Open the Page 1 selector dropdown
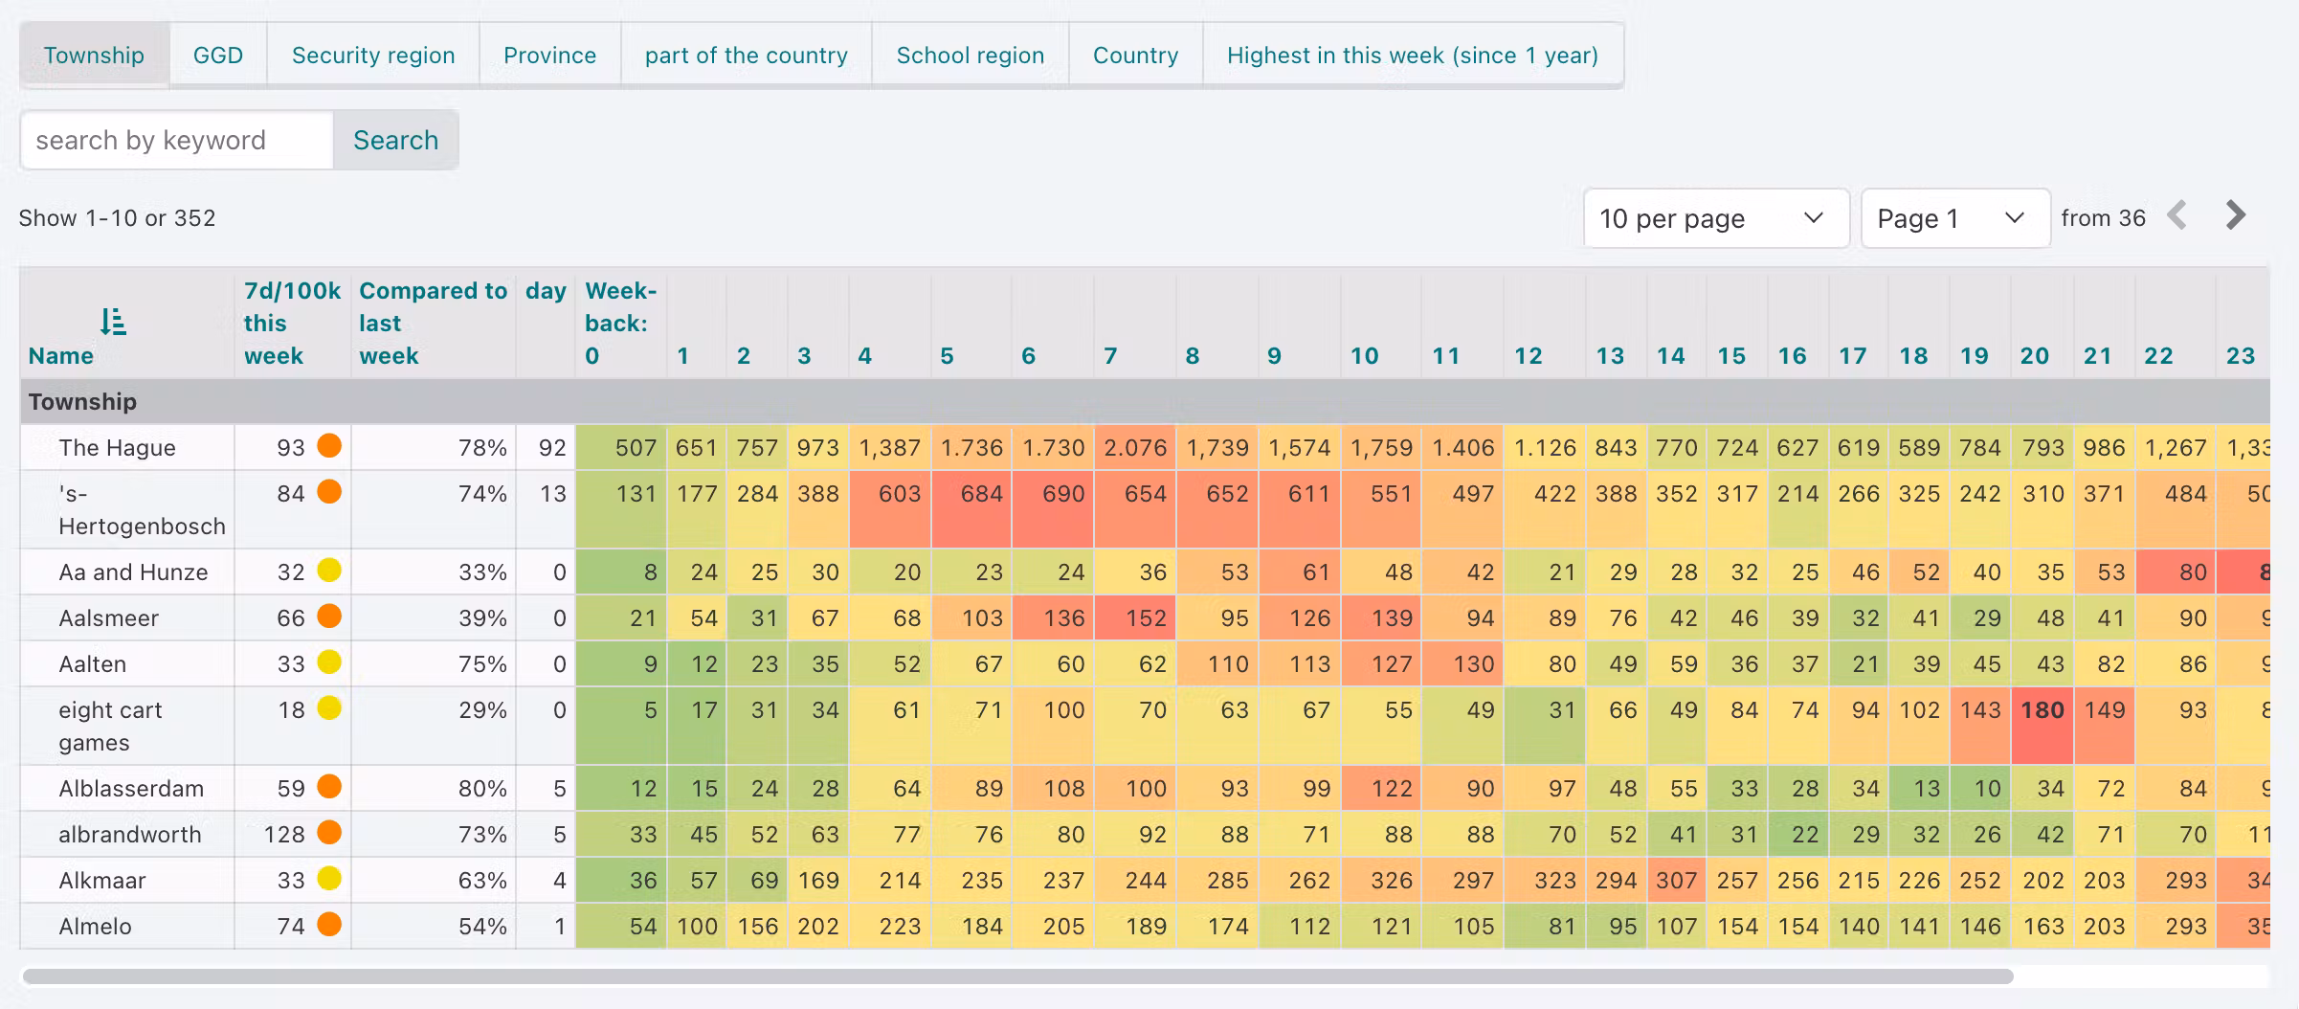2299x1009 pixels. pyautogui.click(x=1953, y=218)
